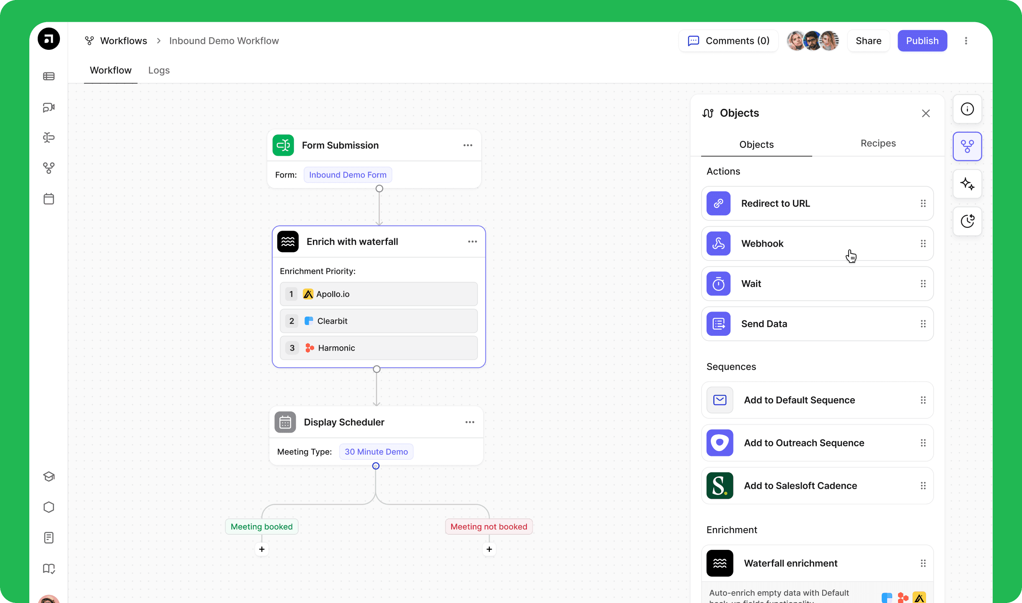The width and height of the screenshot is (1022, 603).
Task: Open the AI sparkles panel on the right
Action: [x=967, y=184]
